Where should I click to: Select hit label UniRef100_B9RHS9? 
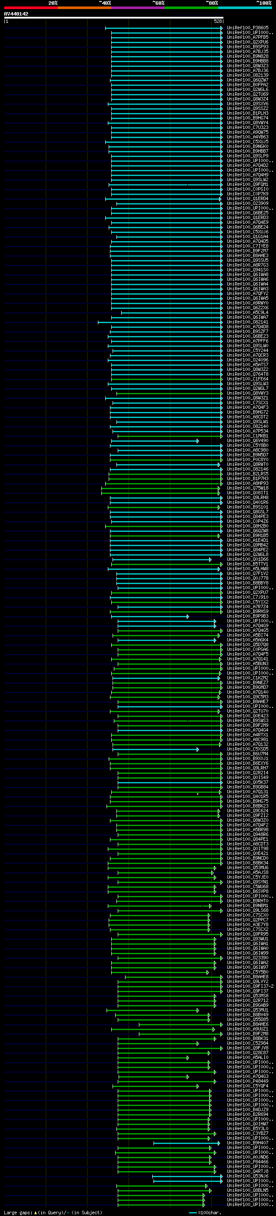pos(248,611)
